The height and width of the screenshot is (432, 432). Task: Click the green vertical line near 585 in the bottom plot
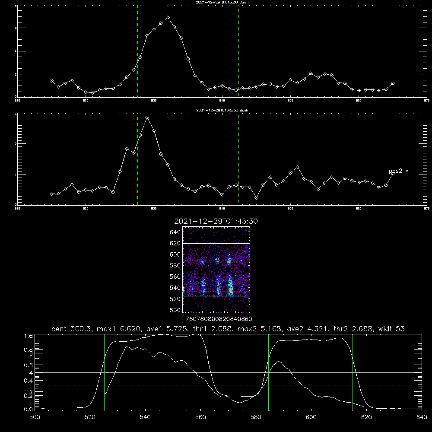268,372
